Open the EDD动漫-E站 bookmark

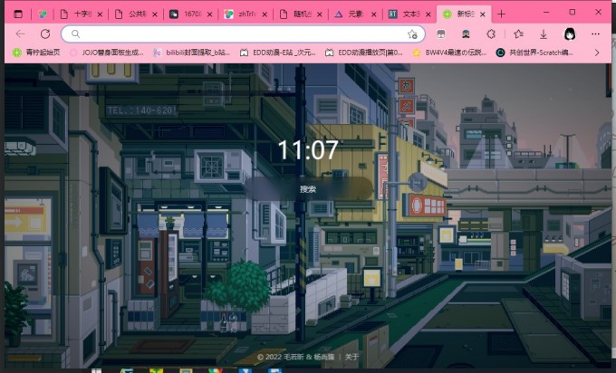278,53
